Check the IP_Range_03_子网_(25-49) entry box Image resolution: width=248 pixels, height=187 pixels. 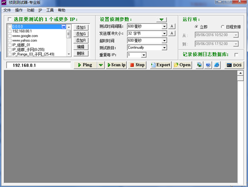pos(10,54)
